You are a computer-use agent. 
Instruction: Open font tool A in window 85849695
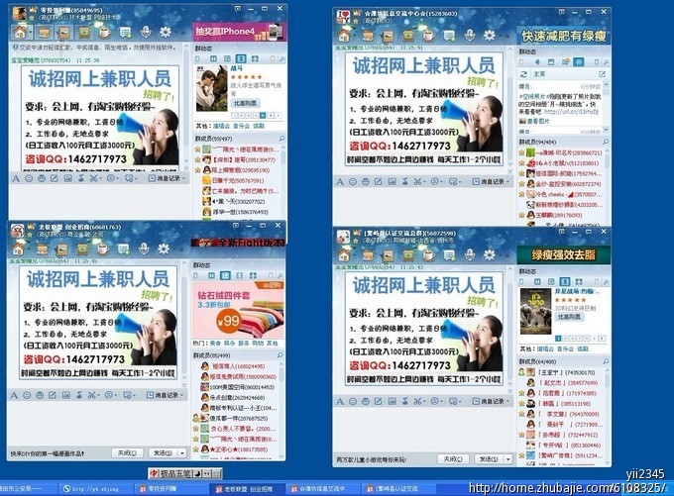click(16, 178)
